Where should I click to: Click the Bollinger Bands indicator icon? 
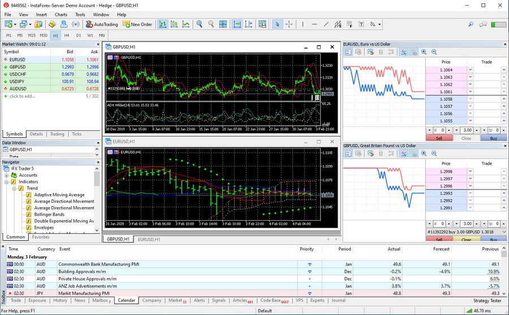29,215
